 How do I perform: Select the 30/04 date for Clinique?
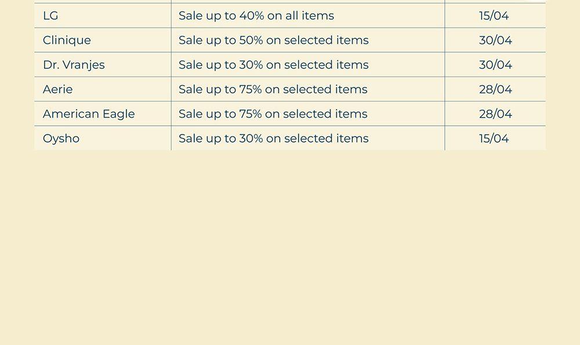pos(495,41)
